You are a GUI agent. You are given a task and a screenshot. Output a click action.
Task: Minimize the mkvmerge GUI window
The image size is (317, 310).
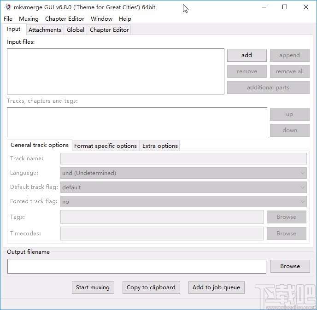coord(264,7)
